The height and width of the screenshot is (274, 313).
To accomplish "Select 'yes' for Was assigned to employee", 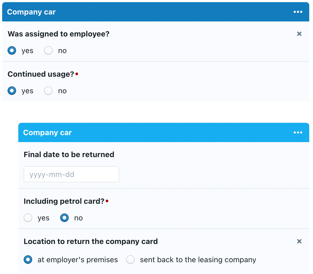I will (x=12, y=51).
